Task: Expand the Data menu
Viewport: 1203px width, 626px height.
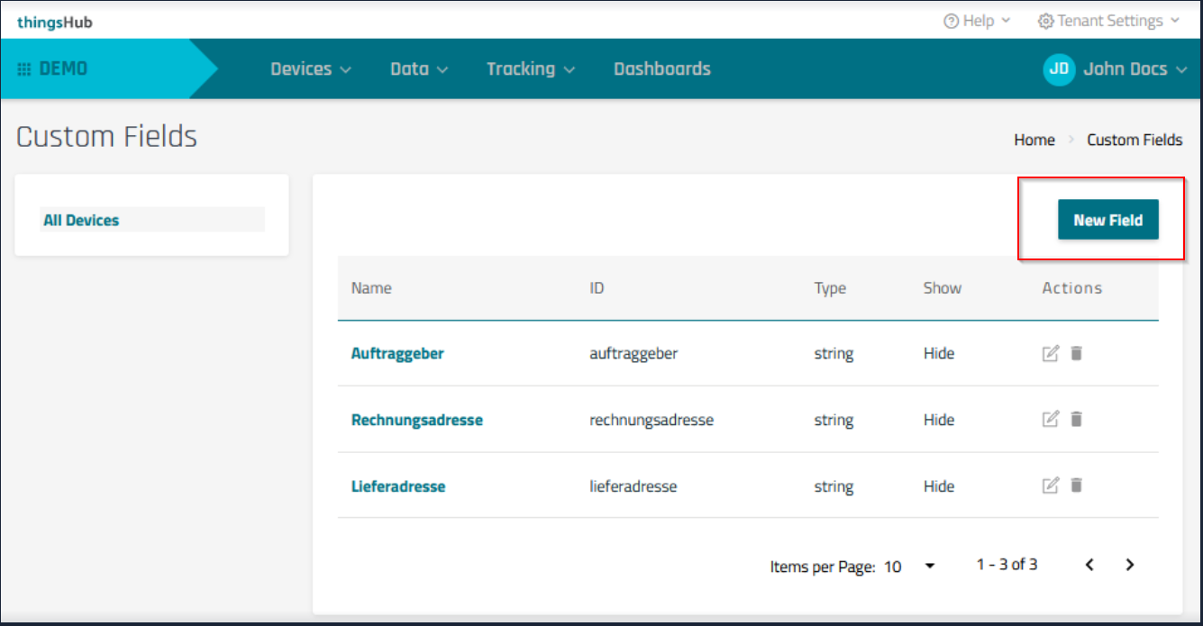Action: tap(418, 69)
